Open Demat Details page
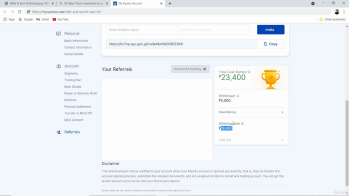The image size is (349, 196). (74, 54)
